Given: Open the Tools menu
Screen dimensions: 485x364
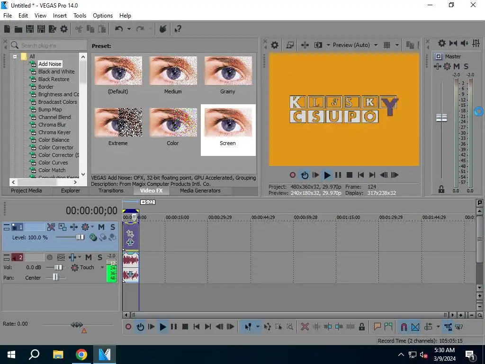Looking at the screenshot, I should [x=80, y=16].
